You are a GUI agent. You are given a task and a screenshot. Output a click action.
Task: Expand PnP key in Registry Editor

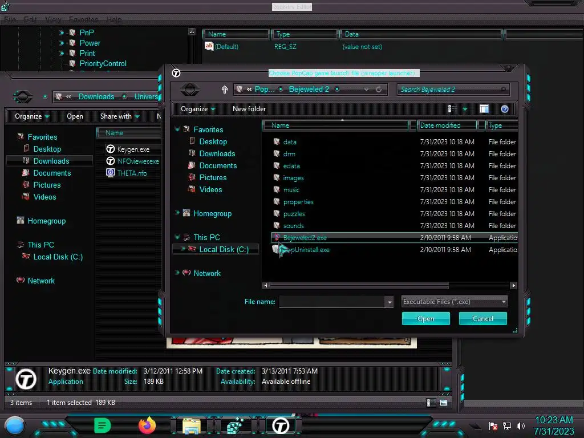click(62, 33)
